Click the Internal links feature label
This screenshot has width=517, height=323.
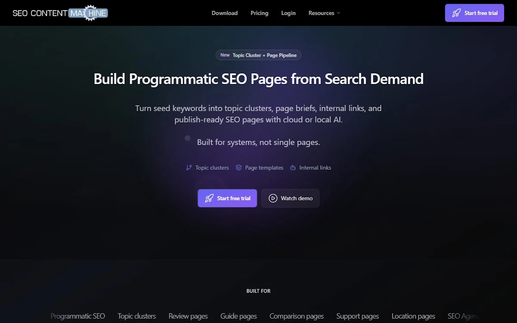(x=315, y=168)
